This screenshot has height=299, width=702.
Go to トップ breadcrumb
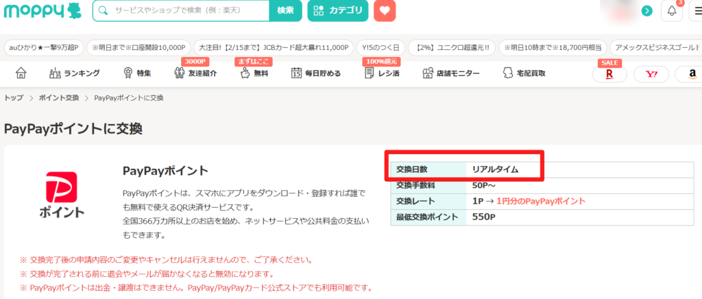point(14,98)
